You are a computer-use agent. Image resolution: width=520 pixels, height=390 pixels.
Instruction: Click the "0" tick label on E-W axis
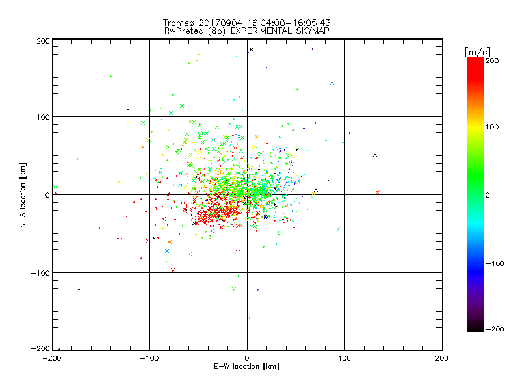(247, 358)
